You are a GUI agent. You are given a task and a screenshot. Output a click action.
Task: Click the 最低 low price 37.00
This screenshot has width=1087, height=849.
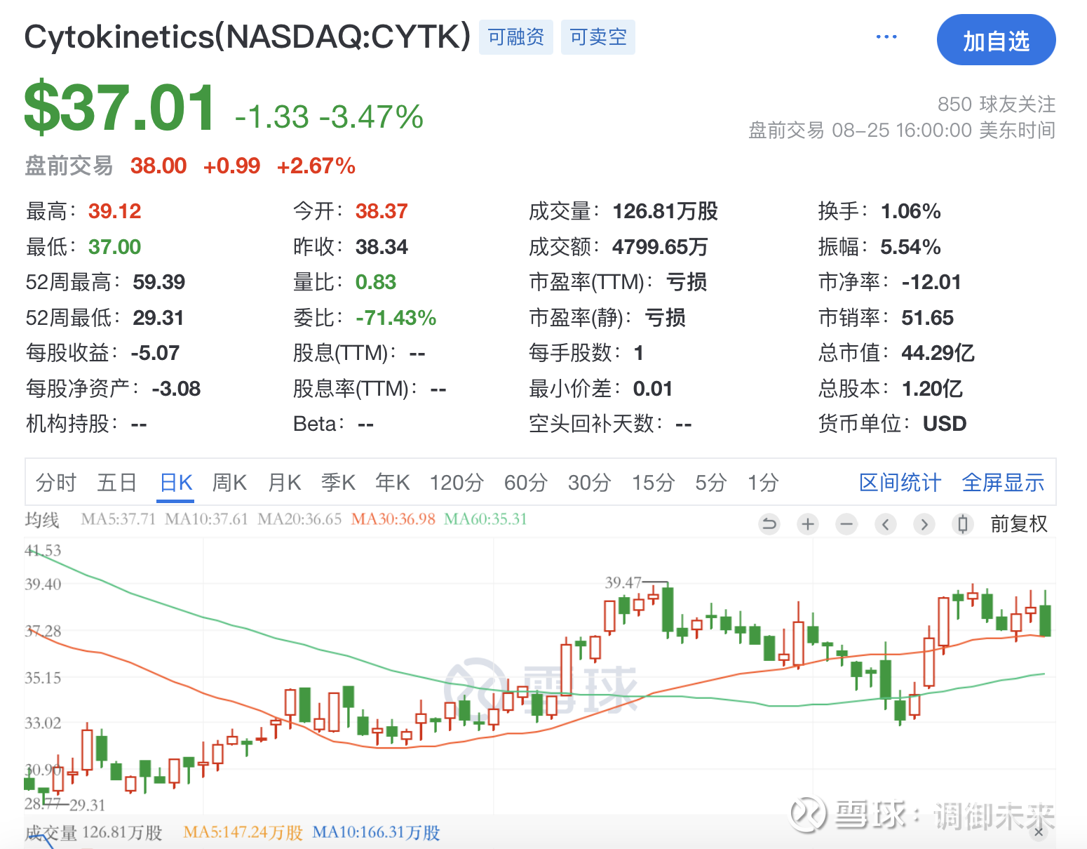(115, 247)
